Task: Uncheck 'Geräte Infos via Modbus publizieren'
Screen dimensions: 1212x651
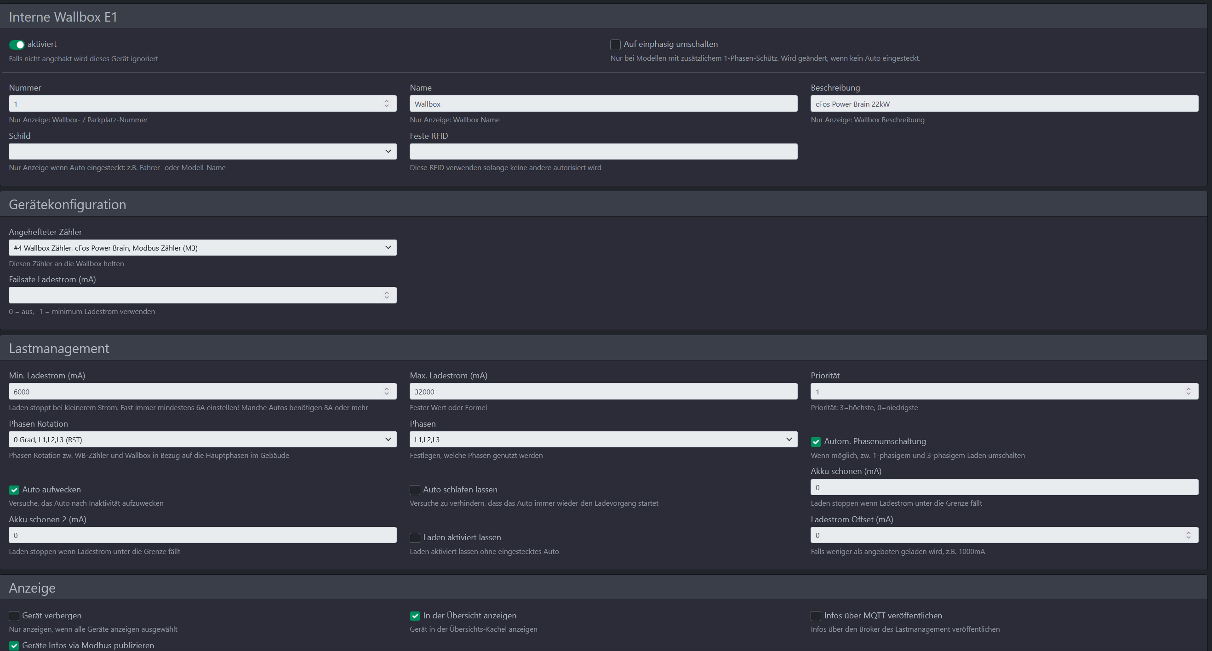Action: [14, 646]
